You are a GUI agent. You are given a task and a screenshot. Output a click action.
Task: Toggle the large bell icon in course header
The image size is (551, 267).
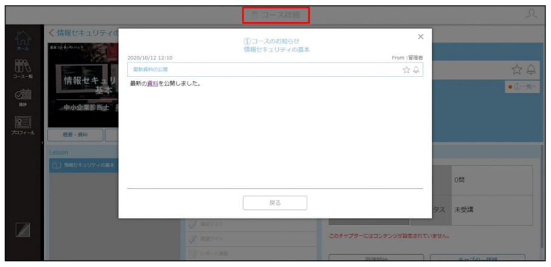[x=531, y=69]
